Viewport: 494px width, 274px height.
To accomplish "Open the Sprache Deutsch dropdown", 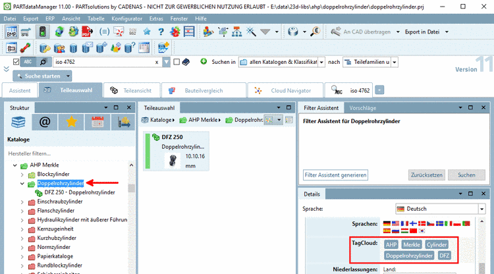I will click(481, 209).
